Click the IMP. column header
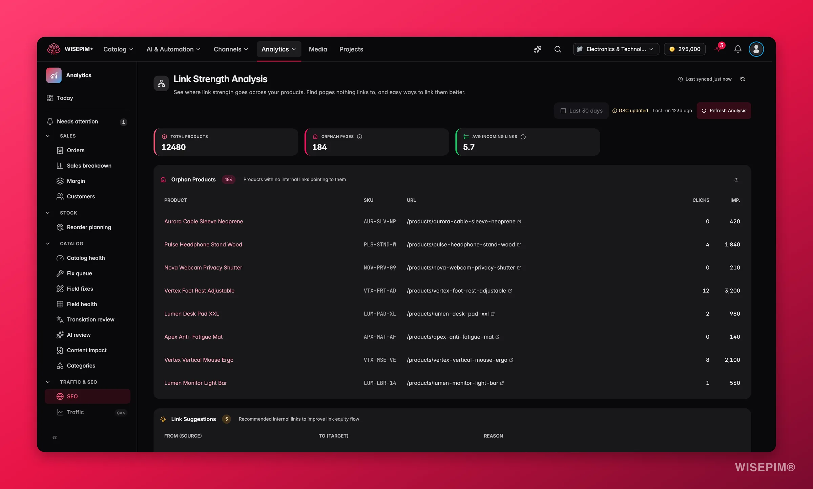Image resolution: width=813 pixels, height=489 pixels. tap(735, 200)
